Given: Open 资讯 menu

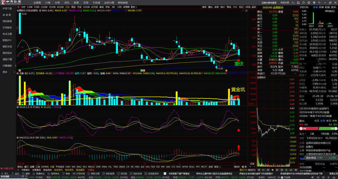Looking at the screenshot, I should tap(66, 3).
